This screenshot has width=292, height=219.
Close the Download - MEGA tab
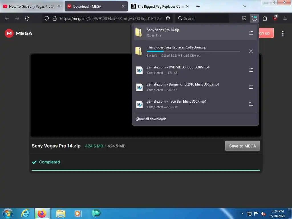tap(123, 6)
